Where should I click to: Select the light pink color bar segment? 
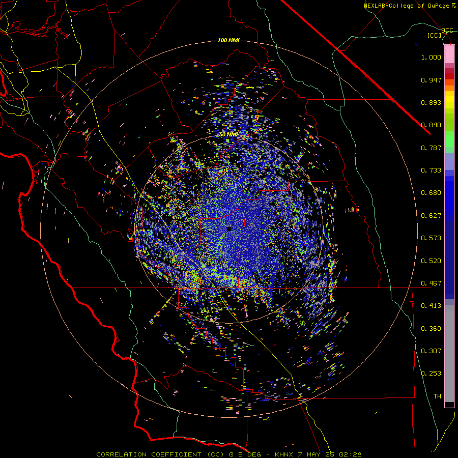pyautogui.click(x=449, y=54)
